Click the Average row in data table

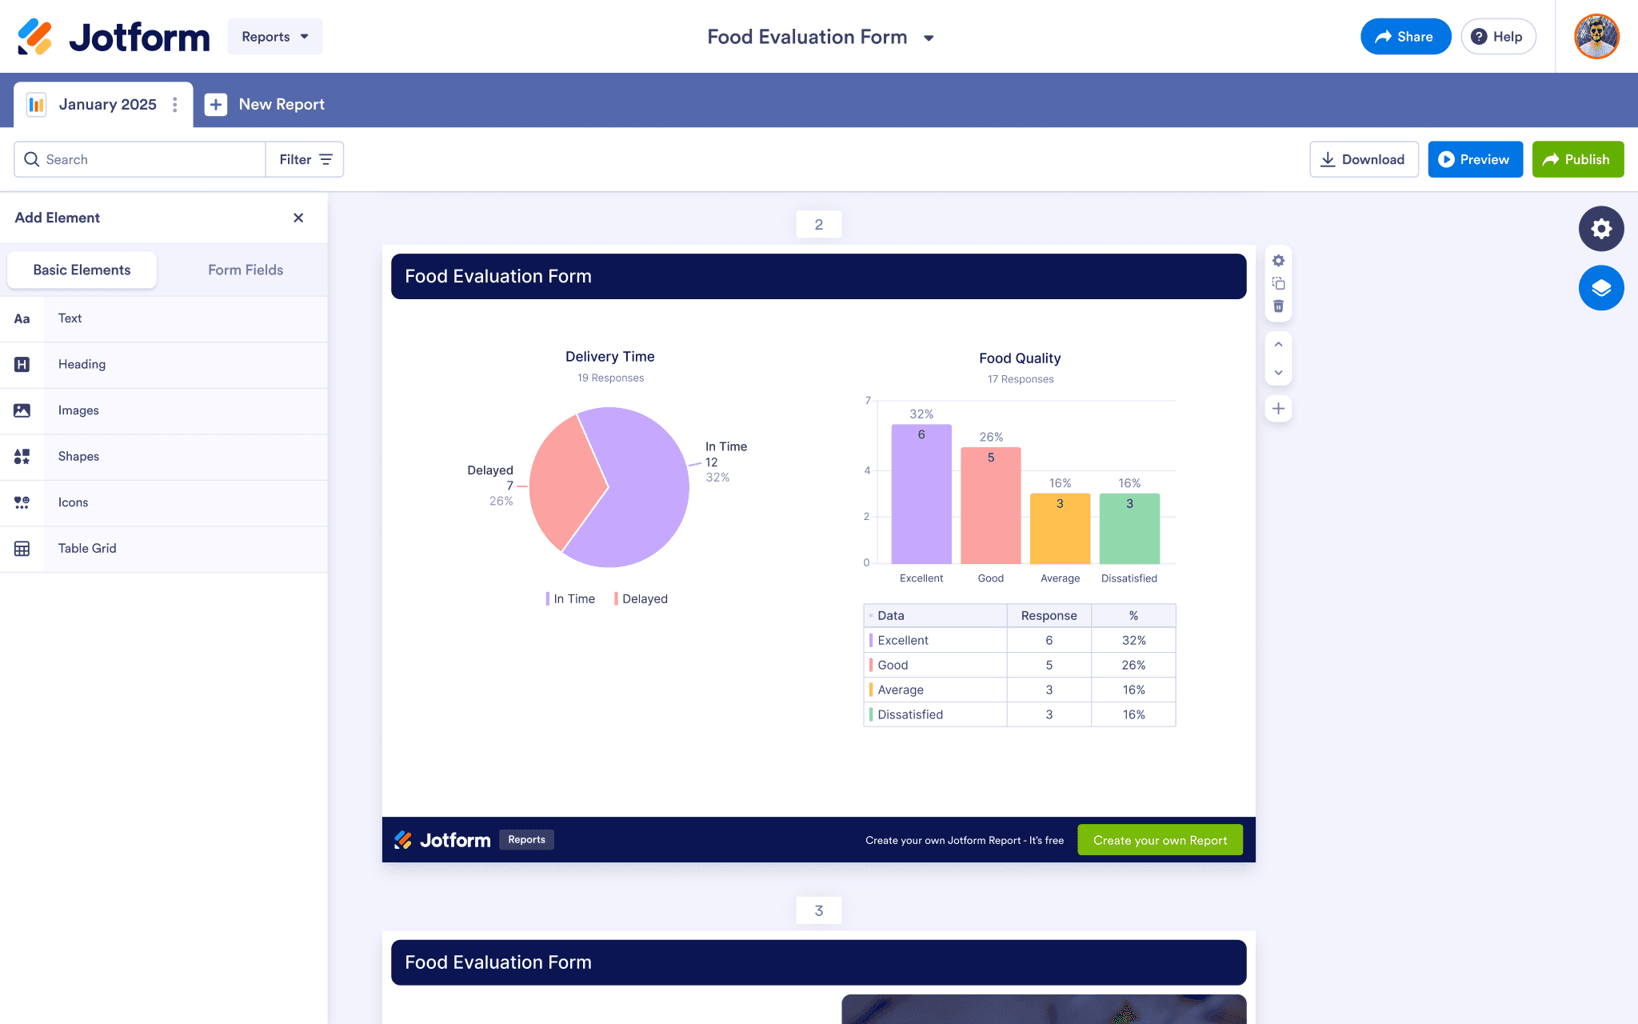tap(1020, 690)
